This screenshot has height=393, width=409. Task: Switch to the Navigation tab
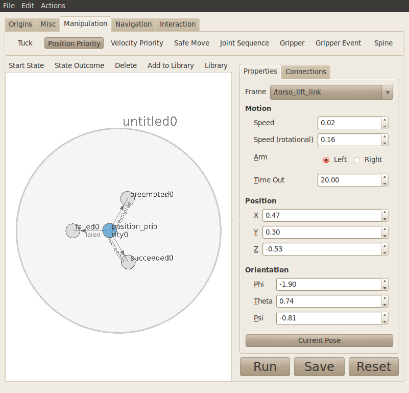(x=133, y=24)
